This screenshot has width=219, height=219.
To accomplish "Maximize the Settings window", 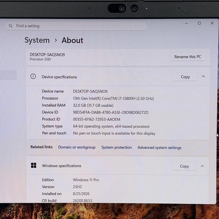I will coord(200,23).
